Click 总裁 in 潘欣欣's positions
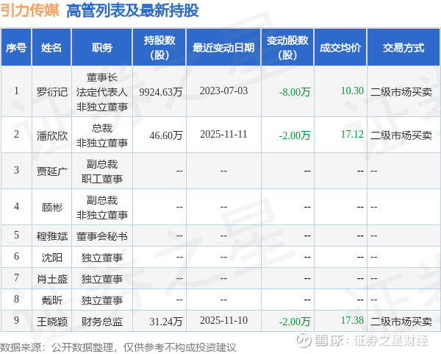This screenshot has height=354, width=441. click(102, 128)
